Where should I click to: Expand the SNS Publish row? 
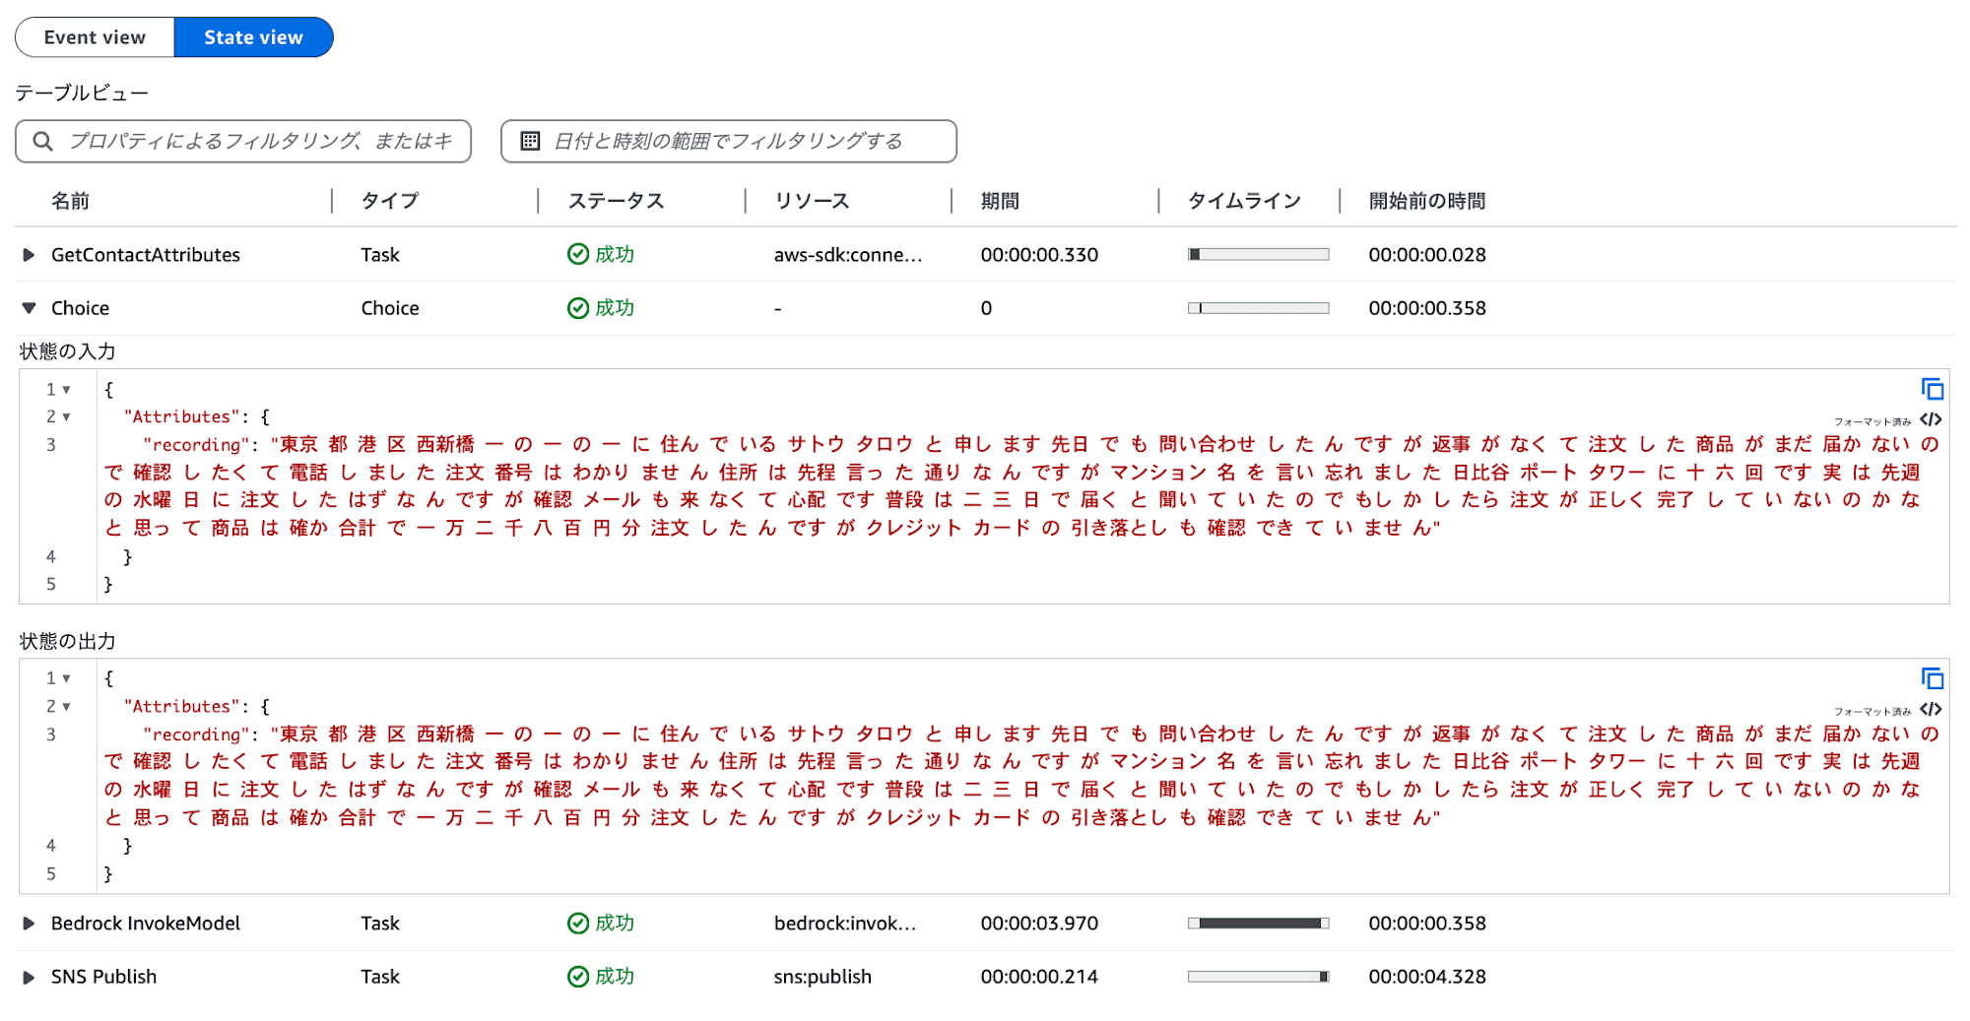click(29, 977)
